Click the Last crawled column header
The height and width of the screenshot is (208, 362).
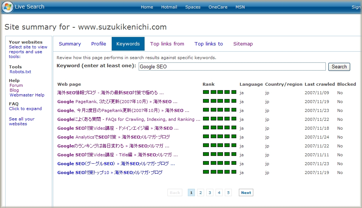320,84
